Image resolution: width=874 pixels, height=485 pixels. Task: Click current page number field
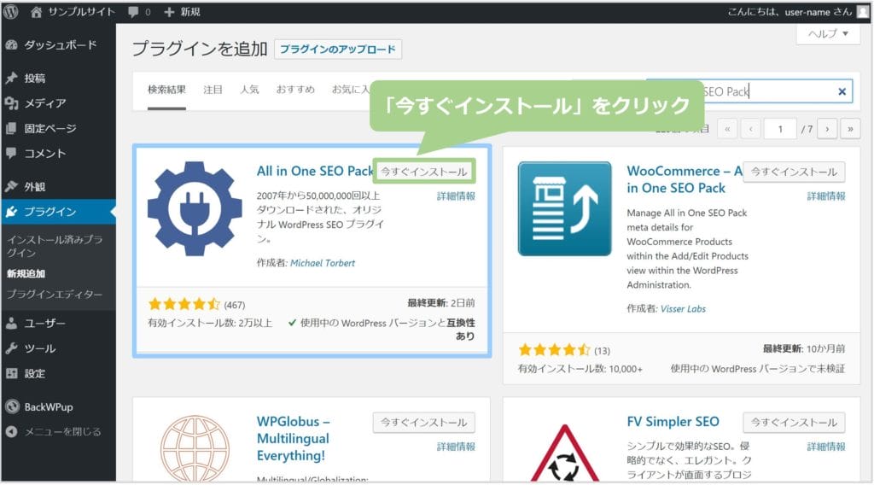[780, 129]
